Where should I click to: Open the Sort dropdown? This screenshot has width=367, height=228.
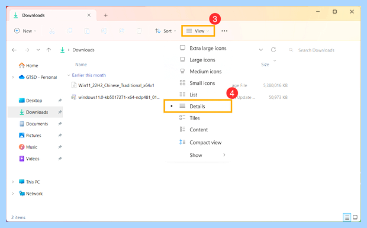coord(165,31)
